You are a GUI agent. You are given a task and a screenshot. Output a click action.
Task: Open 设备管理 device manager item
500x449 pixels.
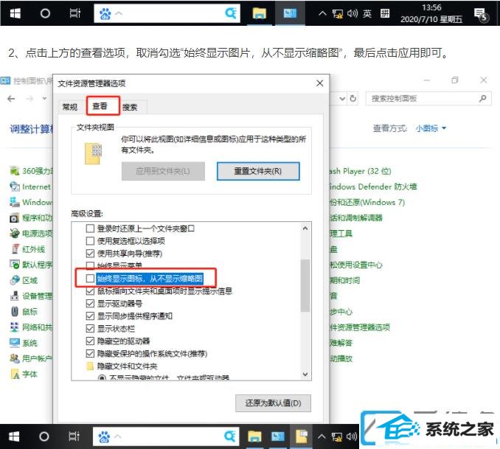coord(31,296)
